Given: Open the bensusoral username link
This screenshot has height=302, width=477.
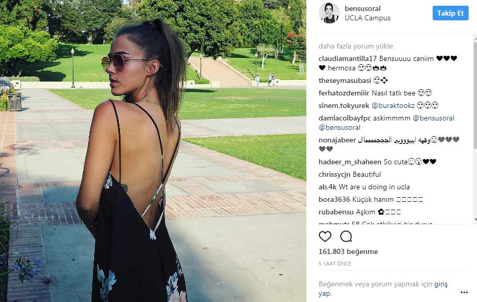Looking at the screenshot, I should point(362,8).
